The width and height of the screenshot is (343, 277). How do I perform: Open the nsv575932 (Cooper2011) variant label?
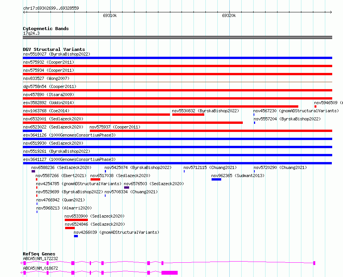pos(49,62)
